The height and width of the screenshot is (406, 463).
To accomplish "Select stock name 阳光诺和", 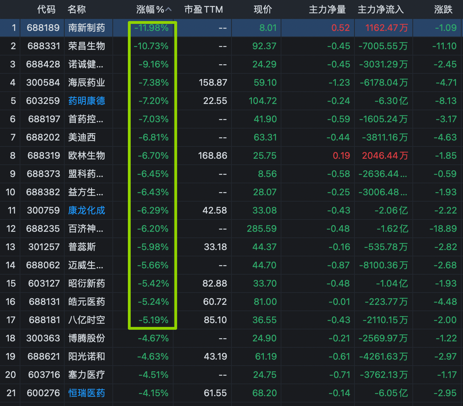I will point(87,356).
